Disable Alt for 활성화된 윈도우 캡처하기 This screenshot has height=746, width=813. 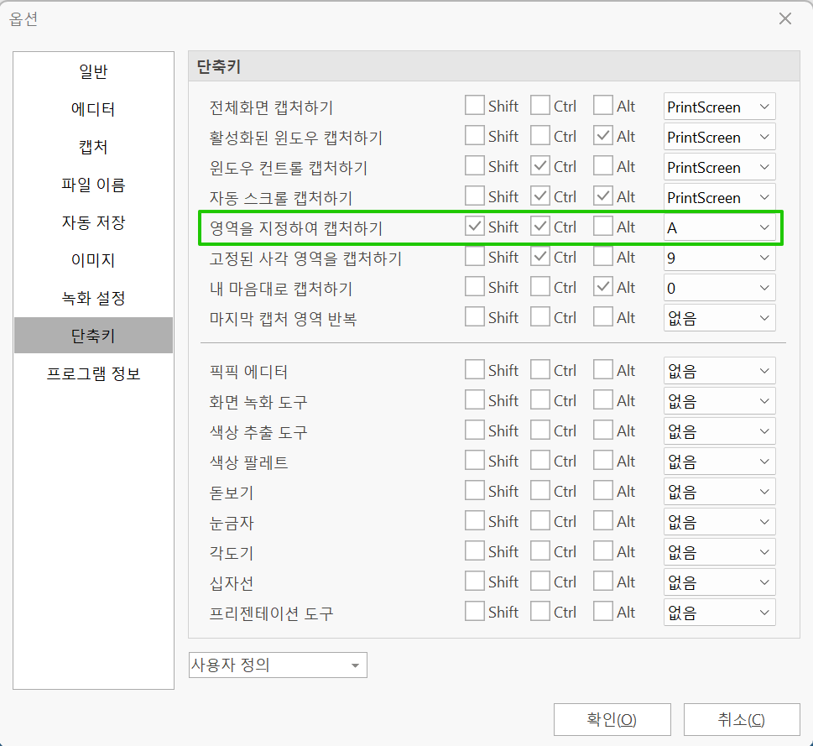tap(601, 136)
